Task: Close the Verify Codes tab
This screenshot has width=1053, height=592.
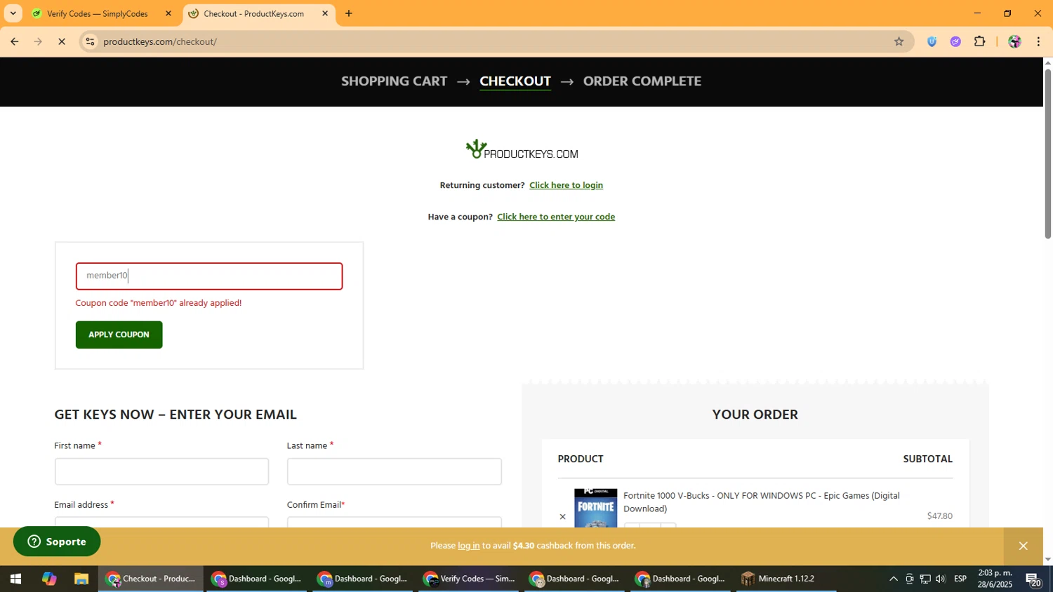Action: [x=168, y=13]
